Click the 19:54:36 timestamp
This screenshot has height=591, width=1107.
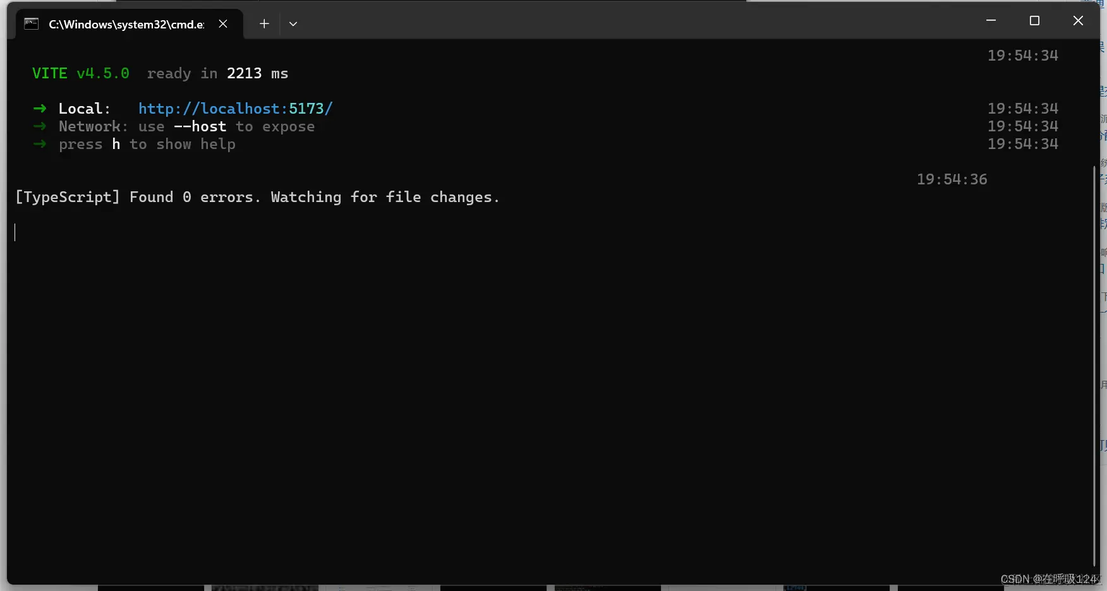(x=952, y=179)
